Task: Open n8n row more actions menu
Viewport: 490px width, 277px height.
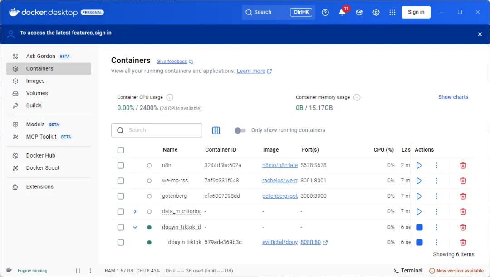Action: click(x=436, y=166)
